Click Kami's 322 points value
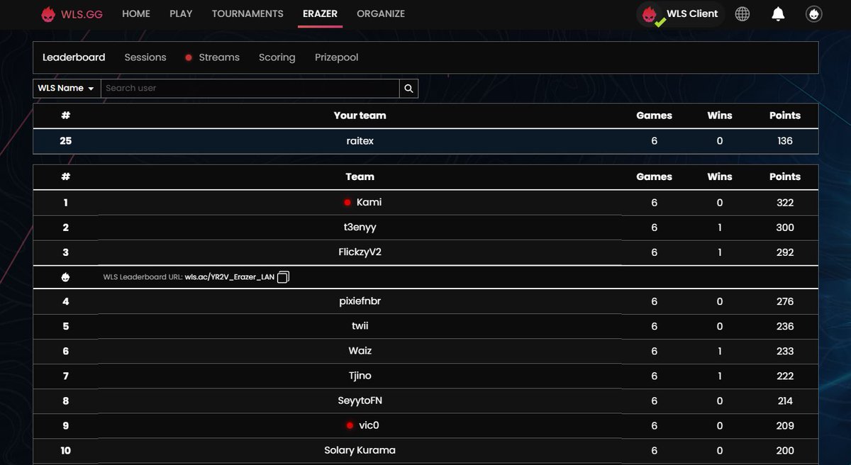Viewport: 851px width, 465px height. [785, 203]
